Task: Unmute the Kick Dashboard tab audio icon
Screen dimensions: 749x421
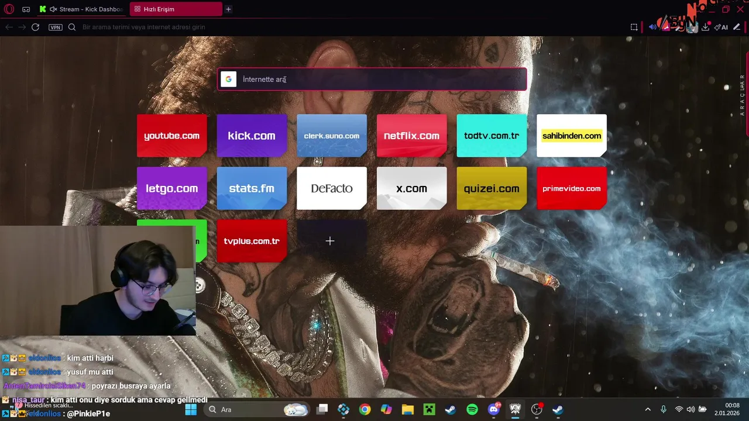Action: click(x=53, y=9)
